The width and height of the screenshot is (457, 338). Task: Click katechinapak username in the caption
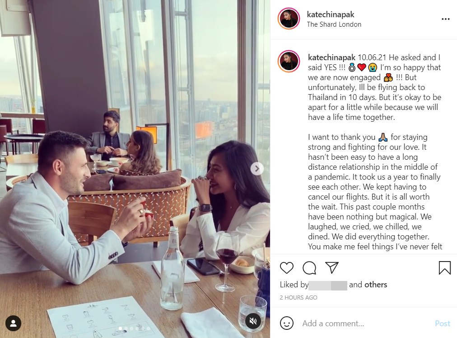point(331,57)
